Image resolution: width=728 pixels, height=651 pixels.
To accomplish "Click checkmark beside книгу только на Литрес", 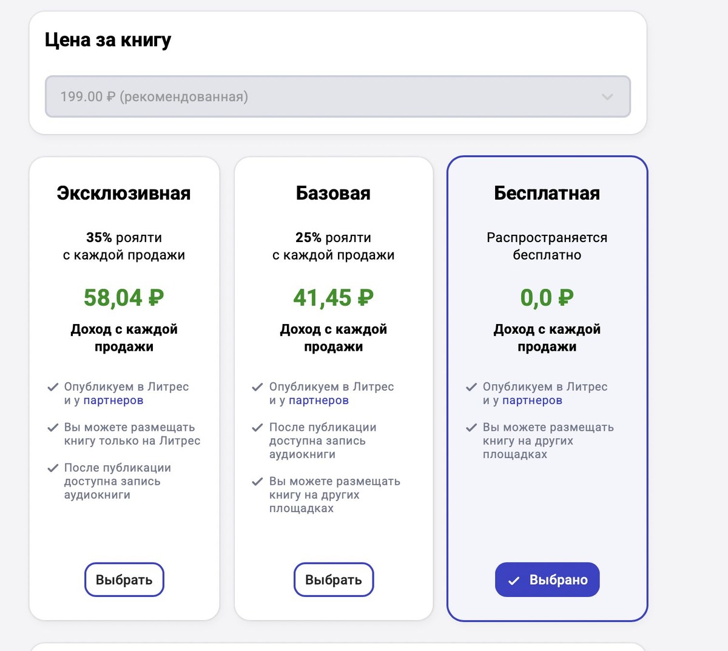I will coord(53,428).
